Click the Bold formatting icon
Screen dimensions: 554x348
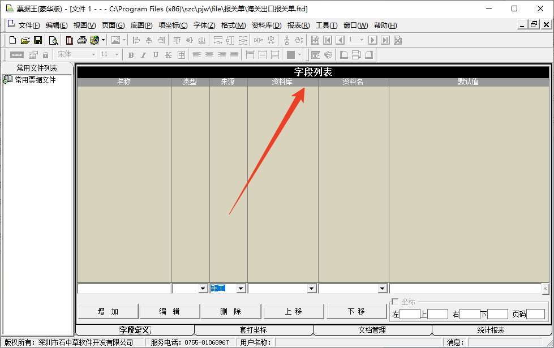[x=131, y=55]
